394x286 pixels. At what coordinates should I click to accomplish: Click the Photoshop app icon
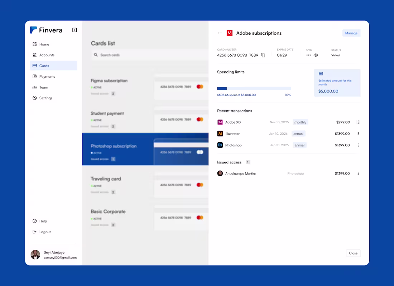[220, 145]
